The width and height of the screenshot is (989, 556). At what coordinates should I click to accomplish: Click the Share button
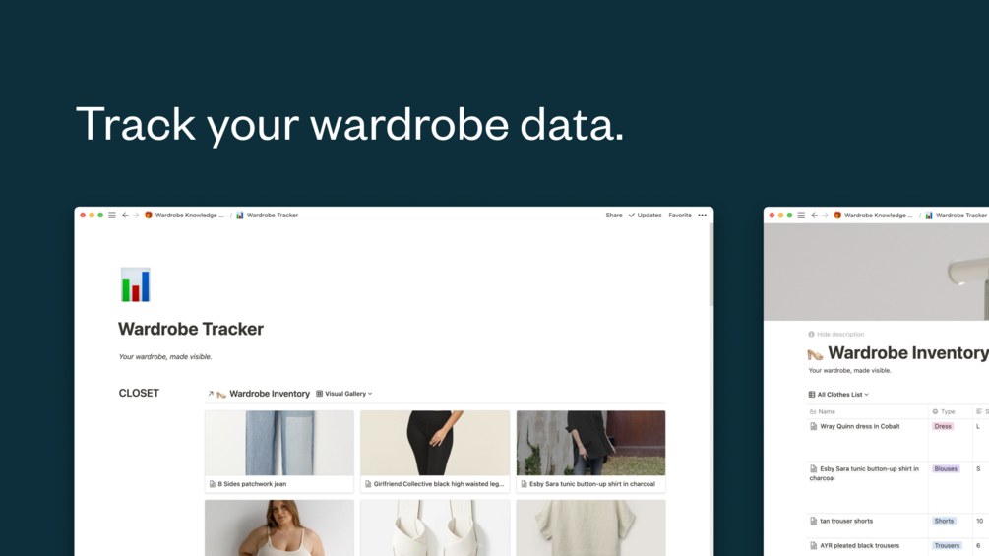coord(614,215)
